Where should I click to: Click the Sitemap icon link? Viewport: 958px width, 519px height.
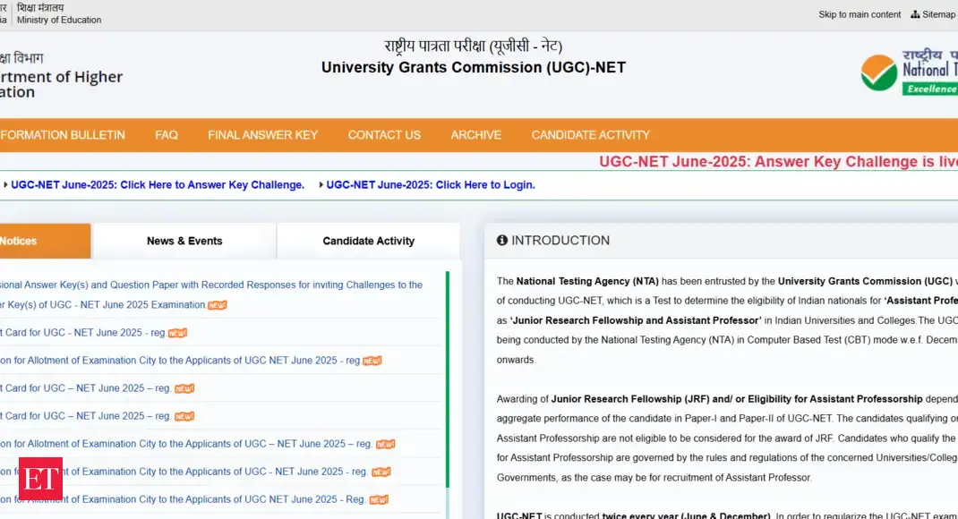(915, 14)
